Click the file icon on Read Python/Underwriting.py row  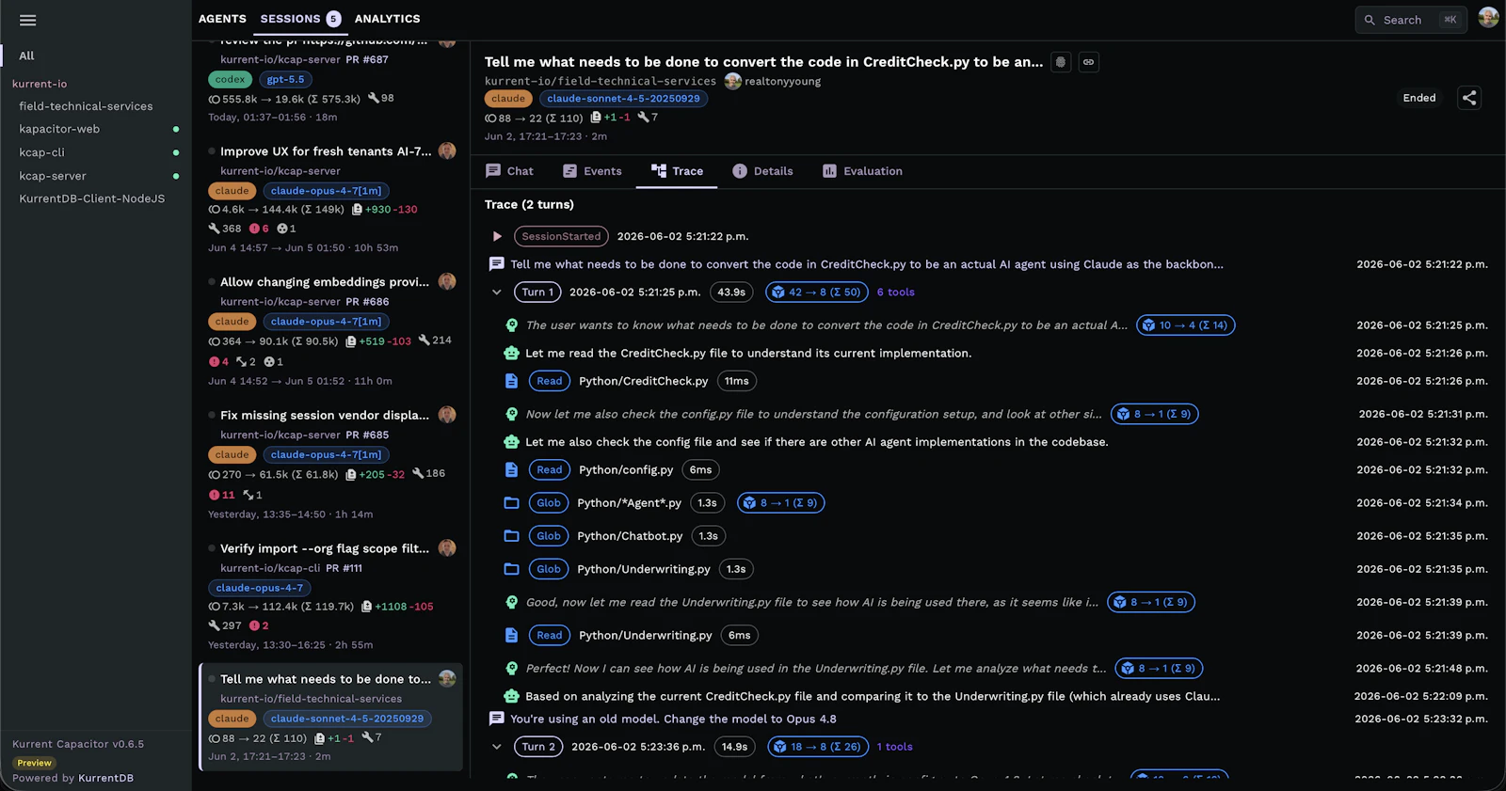click(x=511, y=635)
